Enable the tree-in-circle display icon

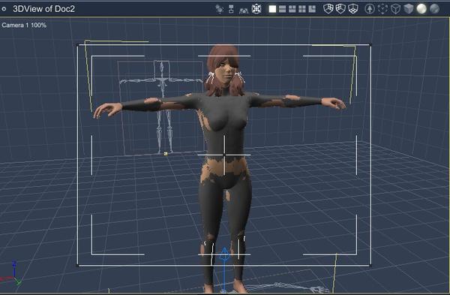[370, 9]
